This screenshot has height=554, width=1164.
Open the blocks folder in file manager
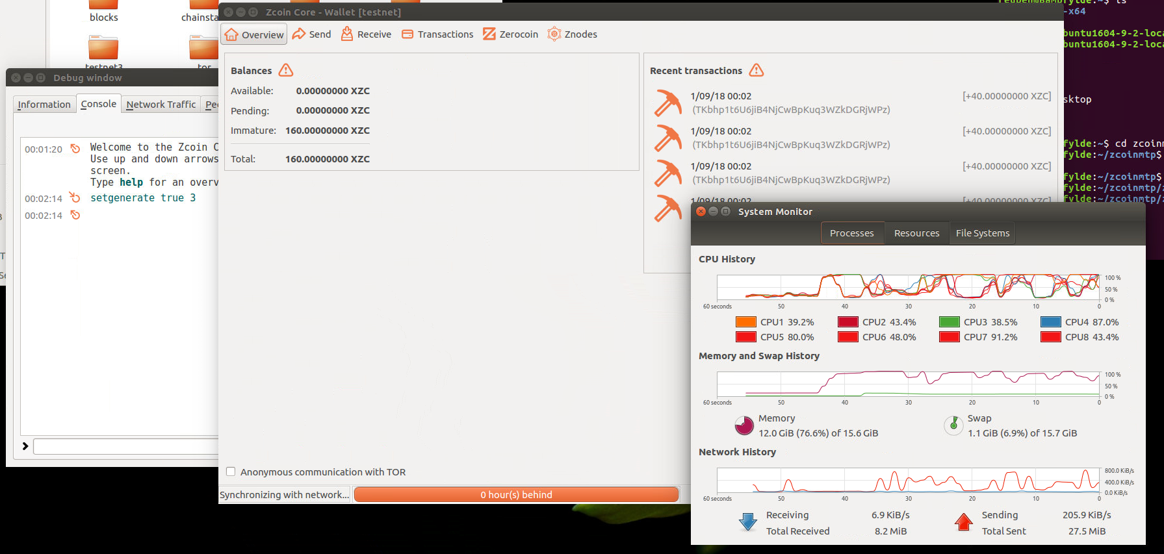pyautogui.click(x=104, y=11)
